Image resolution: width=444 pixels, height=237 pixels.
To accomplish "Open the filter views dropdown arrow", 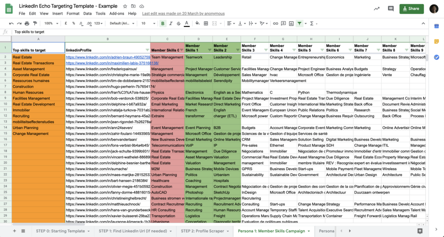I will [306, 23].
